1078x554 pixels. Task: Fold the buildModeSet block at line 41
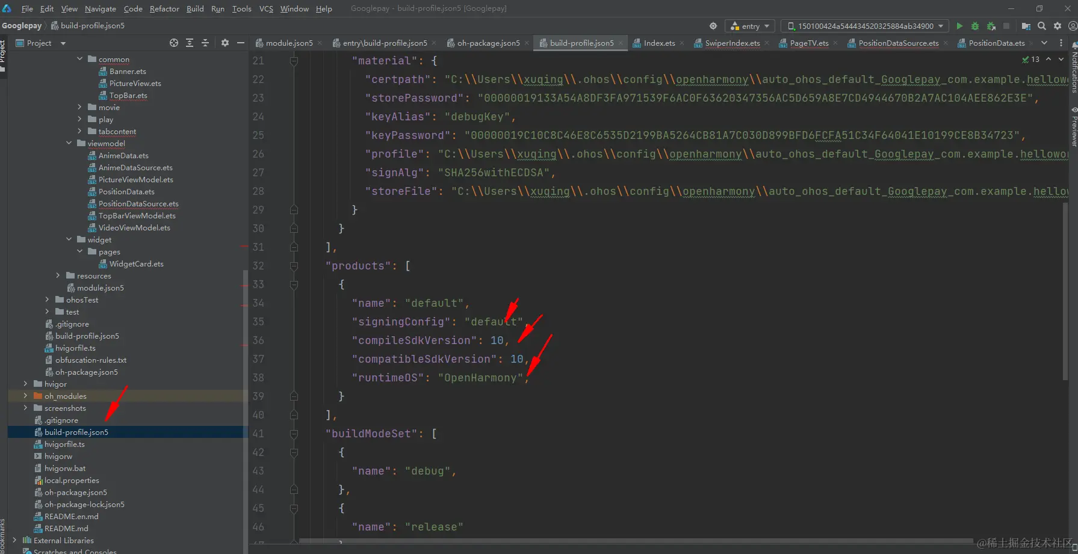(294, 434)
